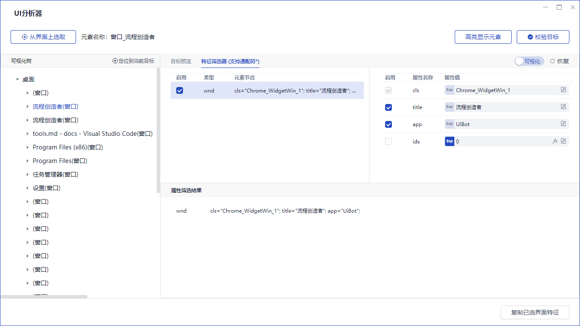Expand the 设置(窗口) node
Viewport: 580px width, 326px height.
point(28,188)
